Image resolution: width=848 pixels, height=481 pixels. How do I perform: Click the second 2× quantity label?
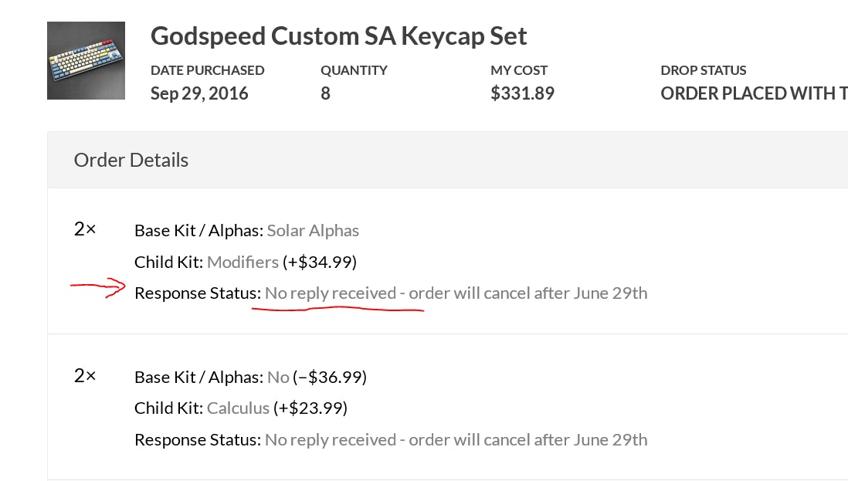pos(85,375)
